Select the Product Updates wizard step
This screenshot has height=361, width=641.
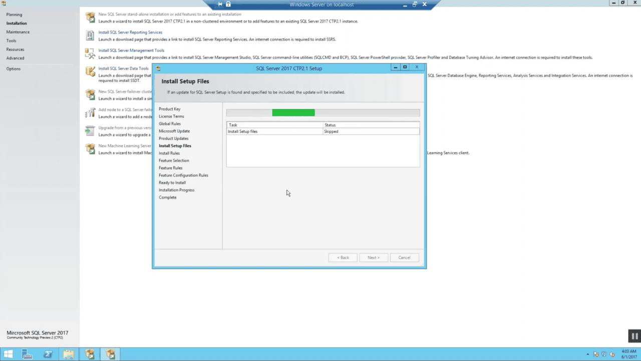[174, 138]
